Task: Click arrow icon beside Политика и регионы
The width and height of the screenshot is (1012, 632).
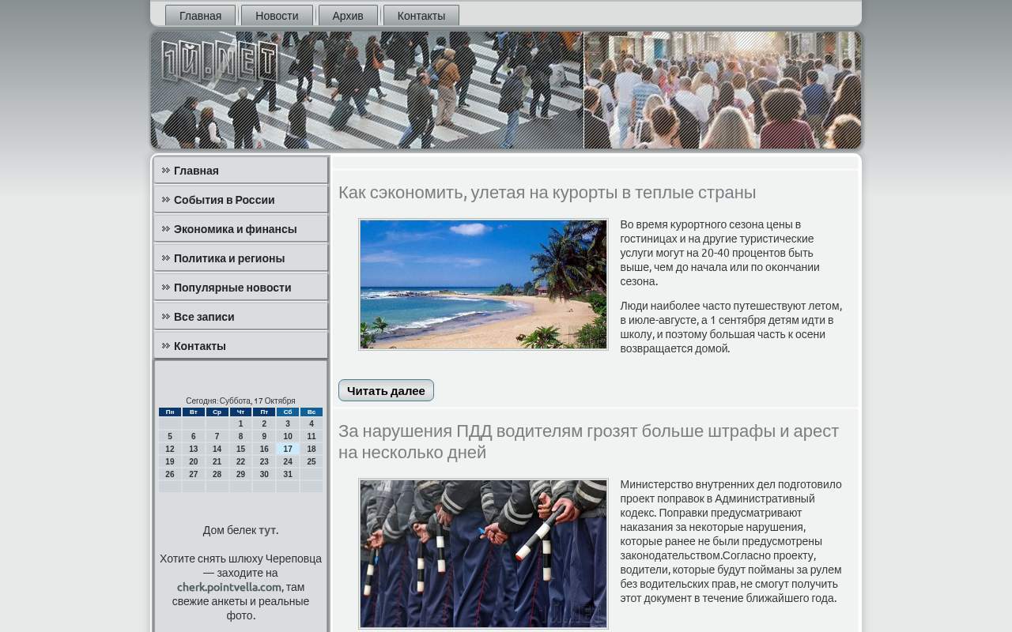Action: point(166,258)
